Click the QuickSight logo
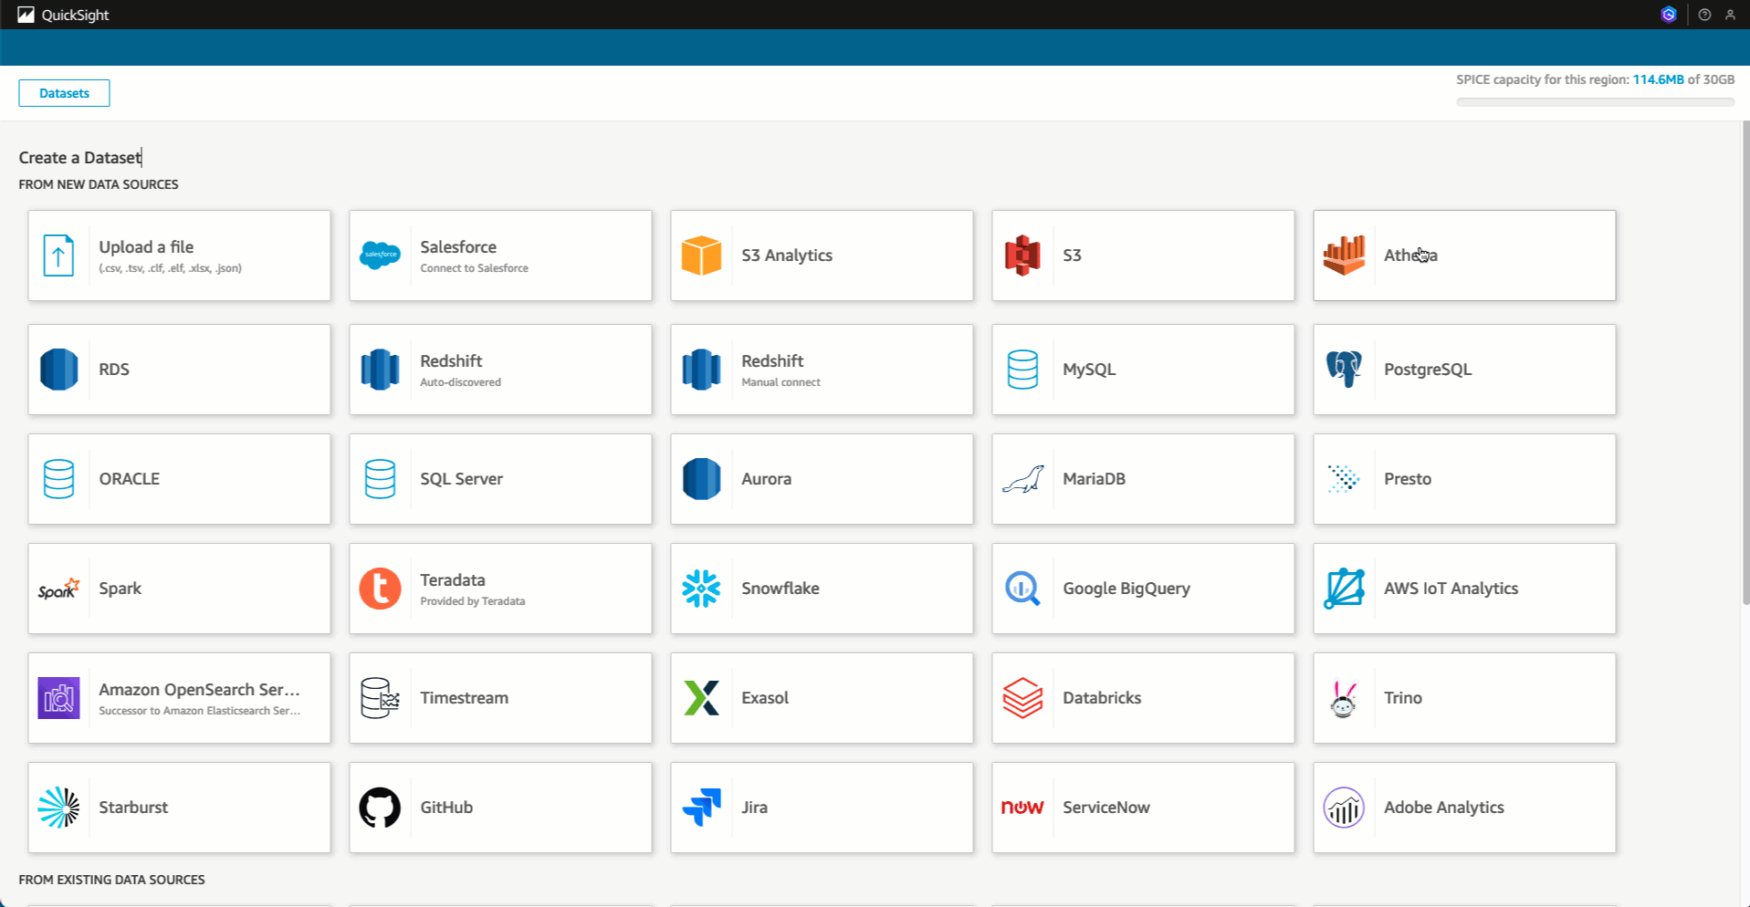Screen dimensions: 1750x907 26,15
